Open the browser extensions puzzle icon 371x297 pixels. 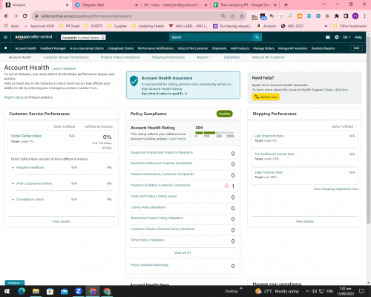tap(337, 16)
